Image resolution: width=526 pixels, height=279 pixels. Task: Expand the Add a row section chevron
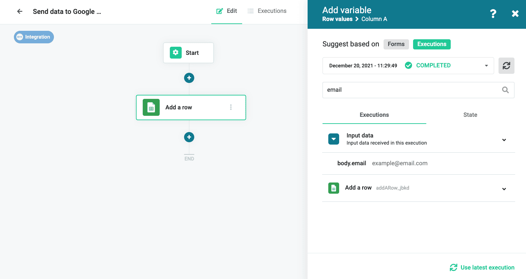(x=504, y=189)
